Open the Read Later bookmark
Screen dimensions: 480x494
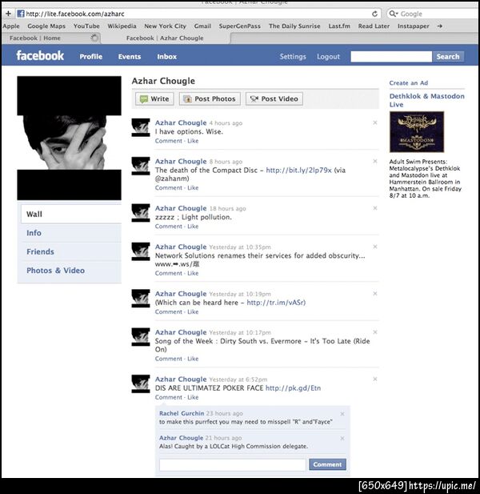(374, 26)
